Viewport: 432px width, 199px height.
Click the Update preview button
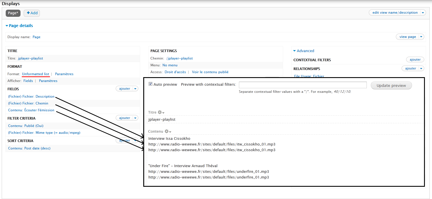coord(391,85)
